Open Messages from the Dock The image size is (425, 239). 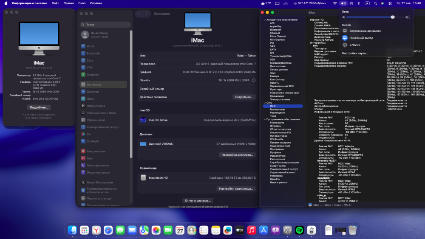pyautogui.click(x=120, y=230)
